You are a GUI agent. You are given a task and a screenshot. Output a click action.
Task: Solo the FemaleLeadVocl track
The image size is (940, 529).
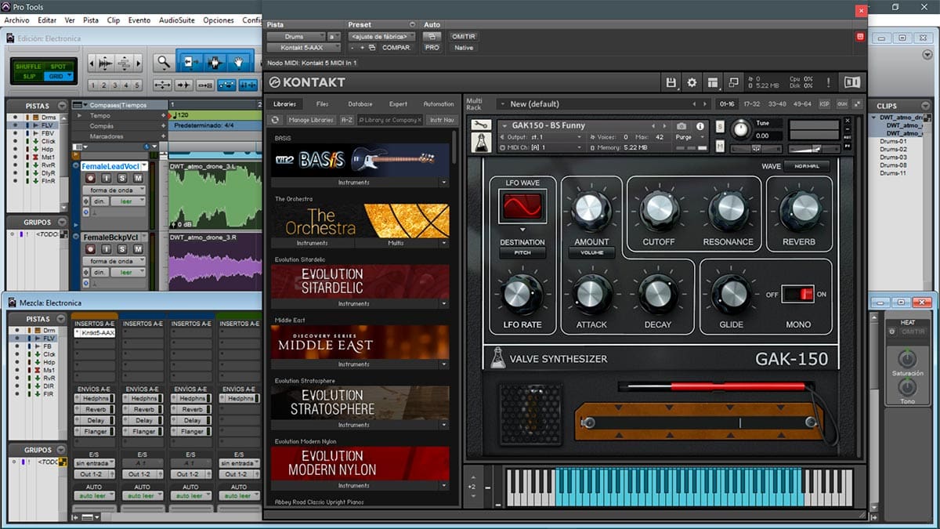[122, 179]
